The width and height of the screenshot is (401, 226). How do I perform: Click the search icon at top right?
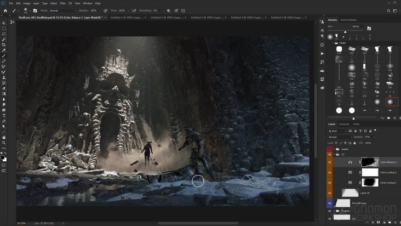point(388,11)
